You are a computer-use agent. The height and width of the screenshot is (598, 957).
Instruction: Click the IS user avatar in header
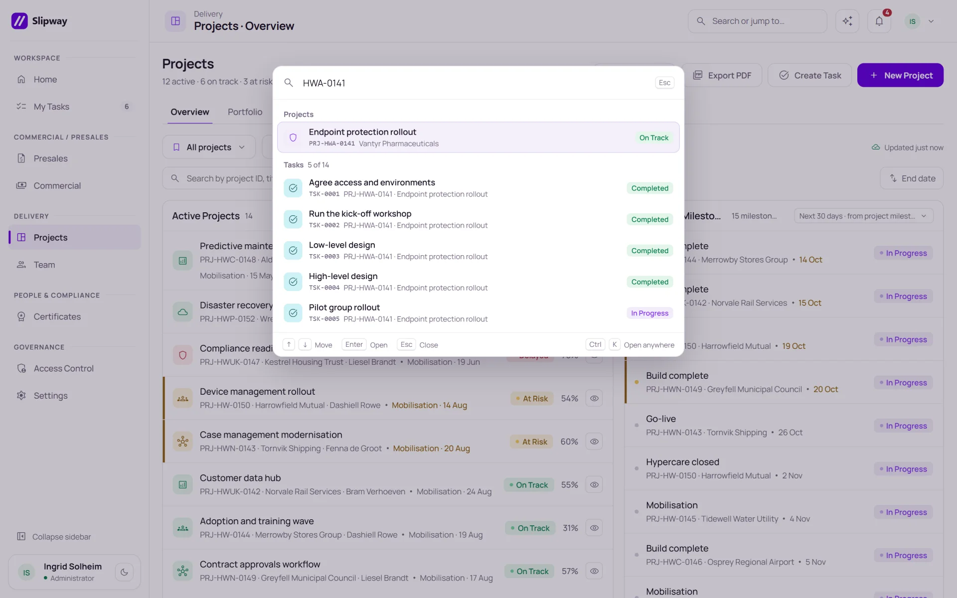912,21
